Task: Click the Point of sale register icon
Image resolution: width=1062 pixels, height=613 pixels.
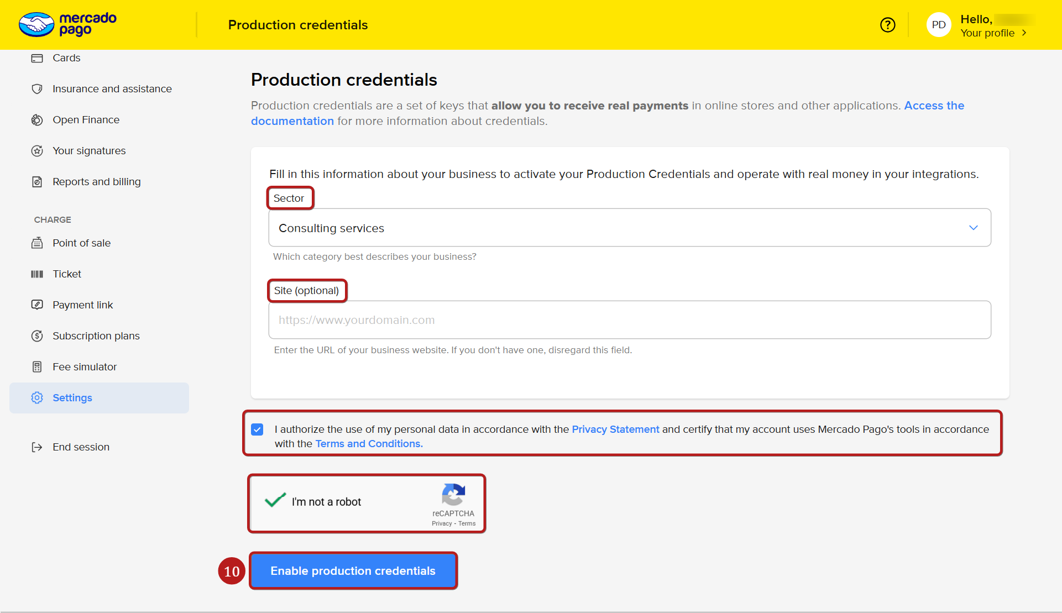Action: [37, 243]
